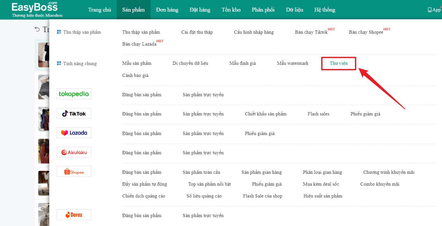442x226 pixels.
Task: Open Mẫu định giá
Action: click(243, 63)
